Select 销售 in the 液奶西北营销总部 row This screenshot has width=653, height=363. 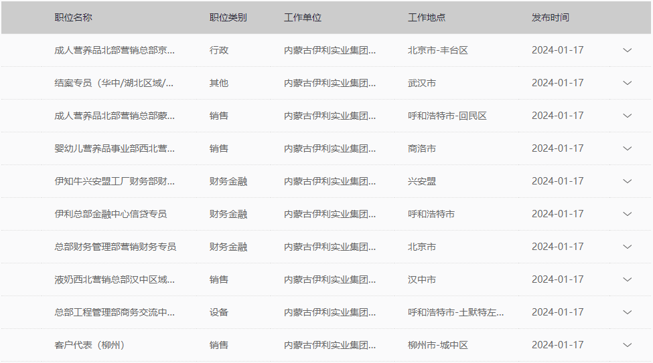coord(219,279)
